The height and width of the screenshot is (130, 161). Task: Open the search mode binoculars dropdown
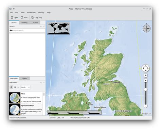tap(11, 30)
